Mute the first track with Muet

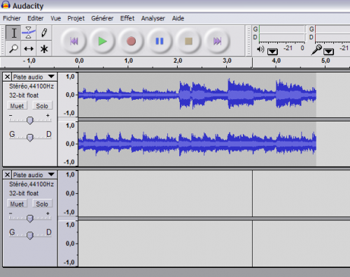17,106
